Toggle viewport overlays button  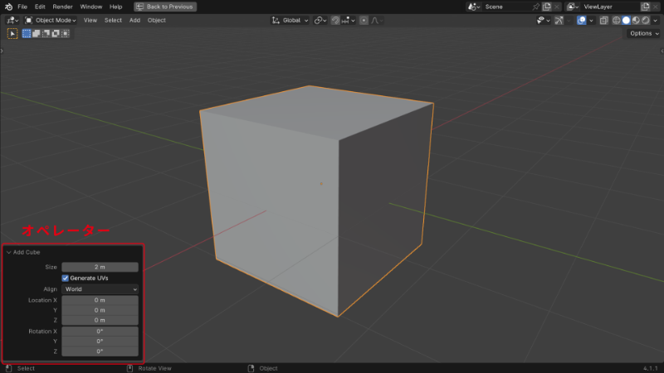[x=582, y=20]
